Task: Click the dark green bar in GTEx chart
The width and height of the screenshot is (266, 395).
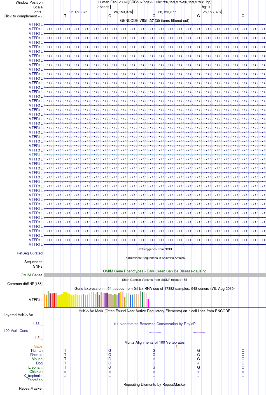Action: pyautogui.click(x=143, y=300)
